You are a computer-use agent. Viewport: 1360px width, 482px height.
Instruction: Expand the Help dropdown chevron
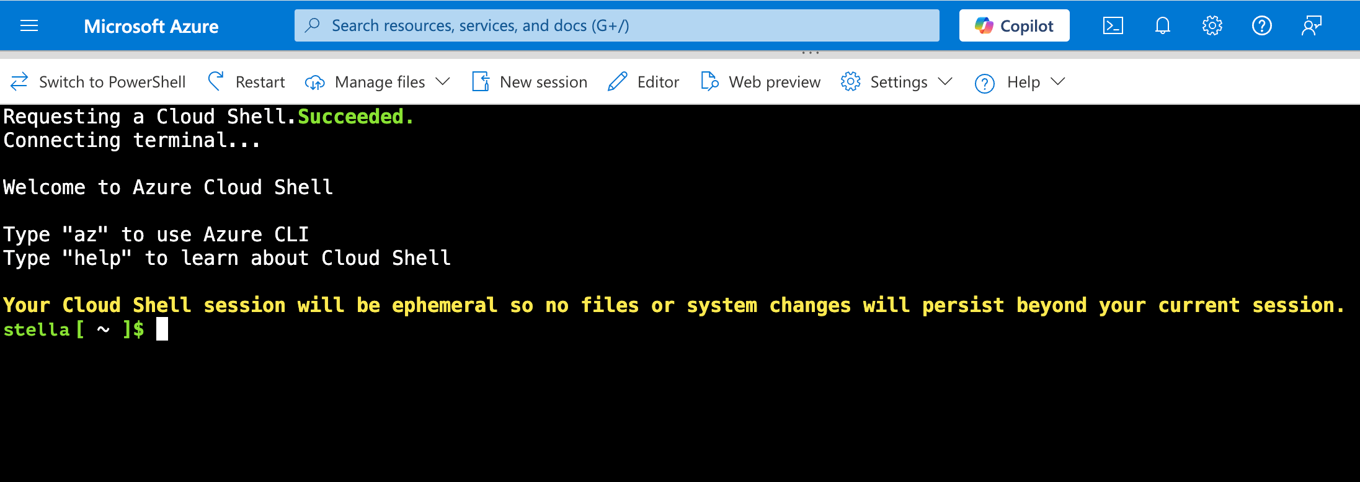1058,81
